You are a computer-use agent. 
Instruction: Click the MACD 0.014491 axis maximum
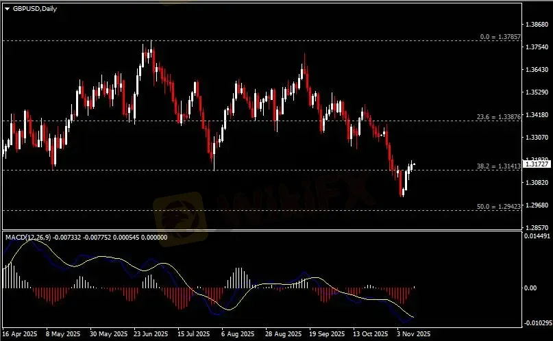(537, 236)
